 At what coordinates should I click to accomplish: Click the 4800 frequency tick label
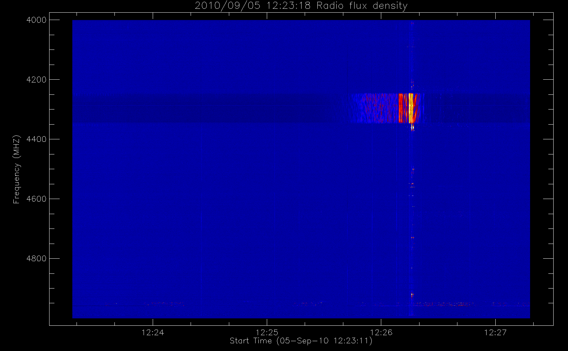(x=37, y=259)
